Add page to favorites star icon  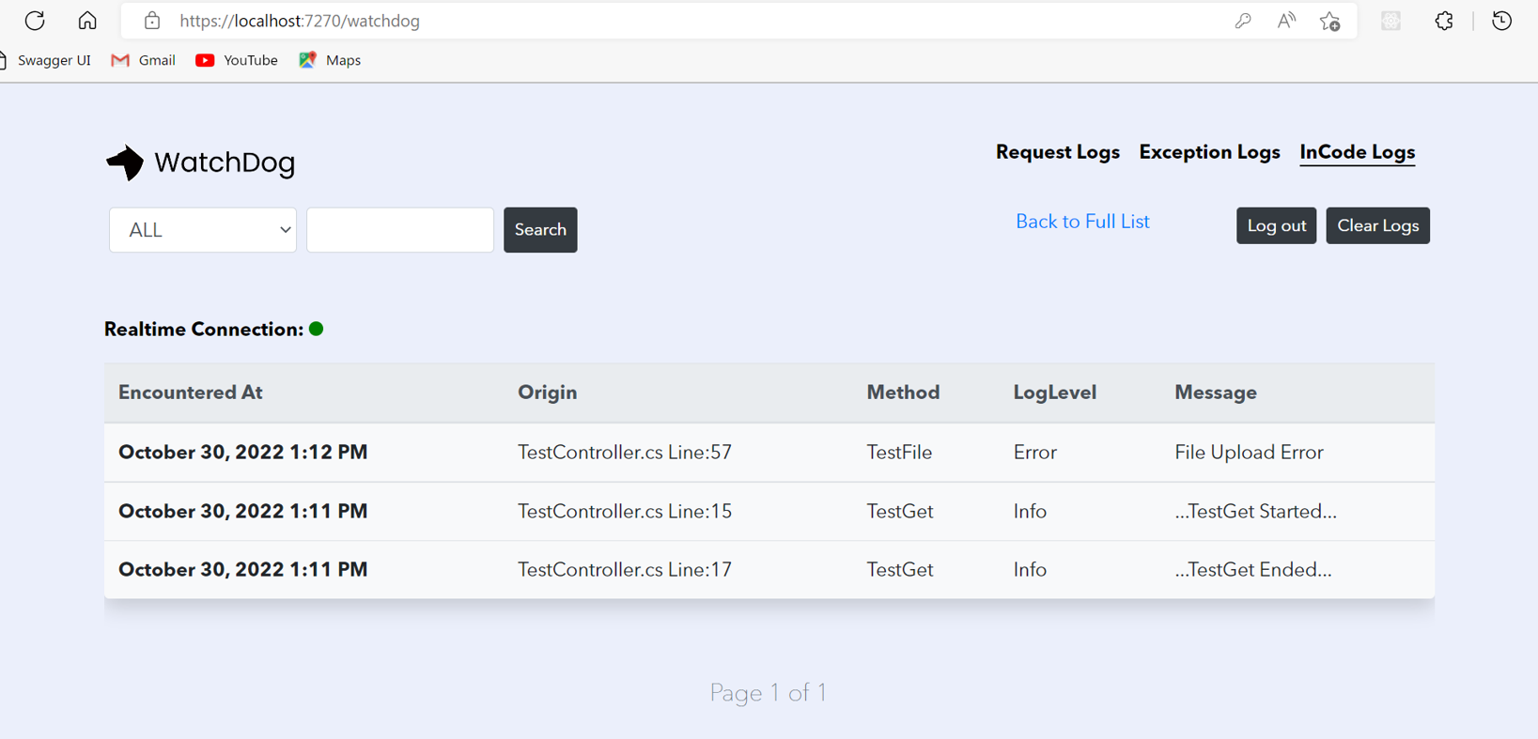click(1329, 21)
